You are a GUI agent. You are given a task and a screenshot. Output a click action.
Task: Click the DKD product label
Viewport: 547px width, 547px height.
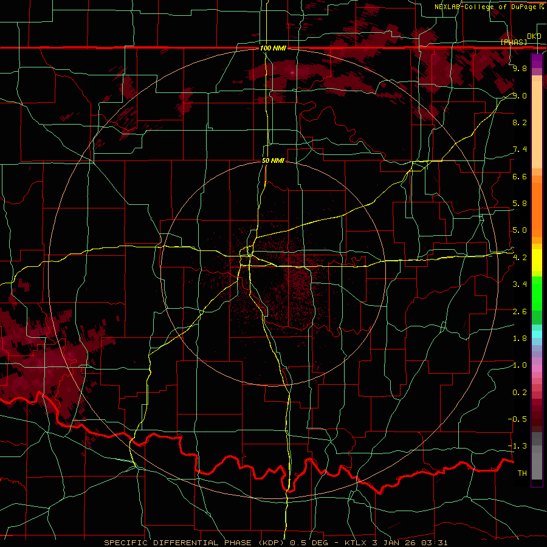[x=534, y=36]
